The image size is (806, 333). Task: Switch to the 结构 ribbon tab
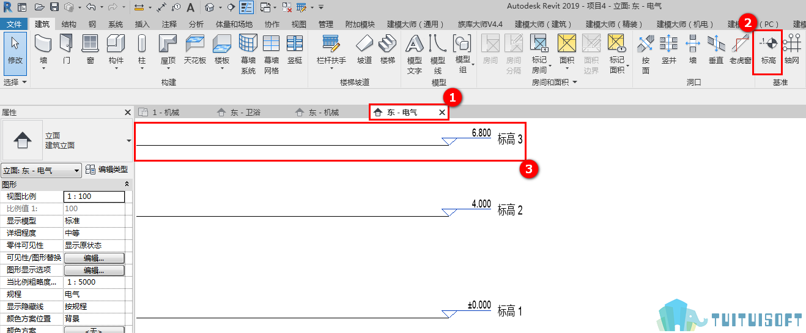[x=69, y=24]
